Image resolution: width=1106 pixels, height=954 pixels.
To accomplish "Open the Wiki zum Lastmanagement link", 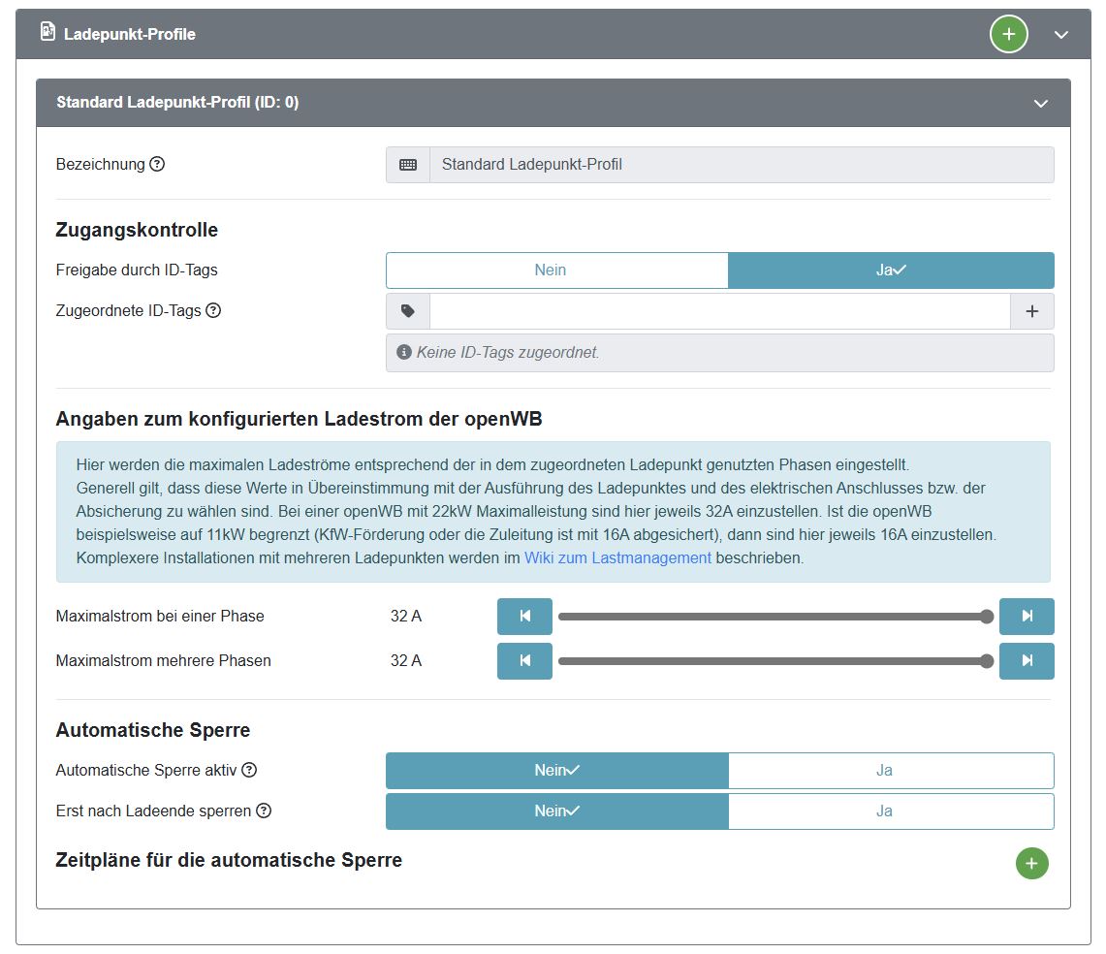I will [x=617, y=558].
